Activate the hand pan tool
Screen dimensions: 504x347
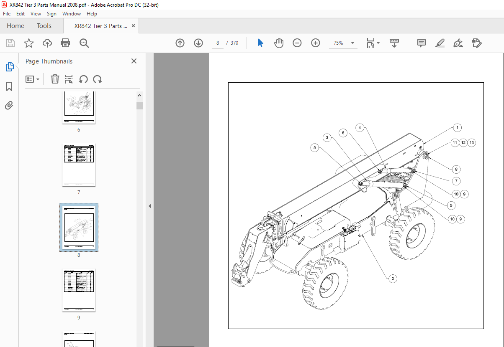tap(279, 43)
